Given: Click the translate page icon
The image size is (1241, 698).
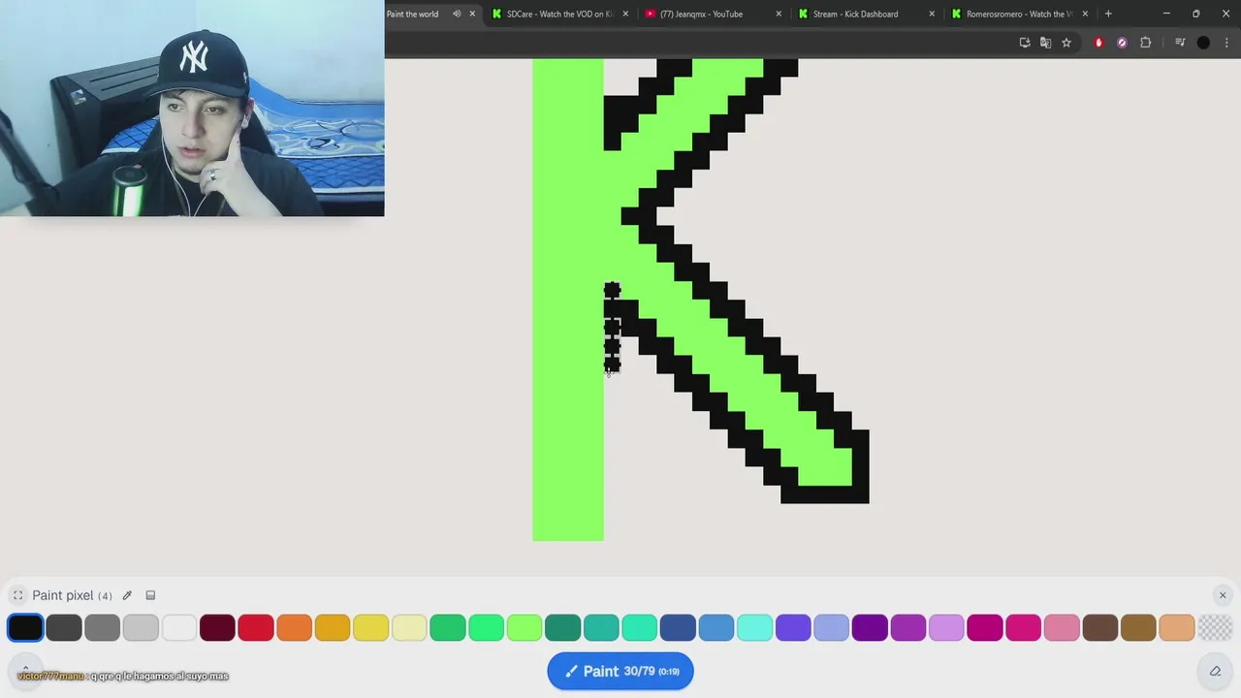Looking at the screenshot, I should coord(1045,43).
